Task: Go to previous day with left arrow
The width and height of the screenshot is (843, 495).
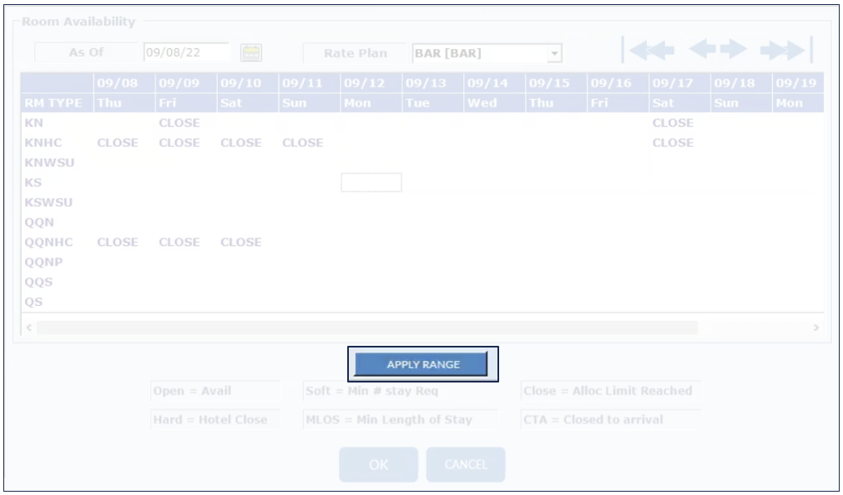Action: pyautogui.click(x=701, y=51)
